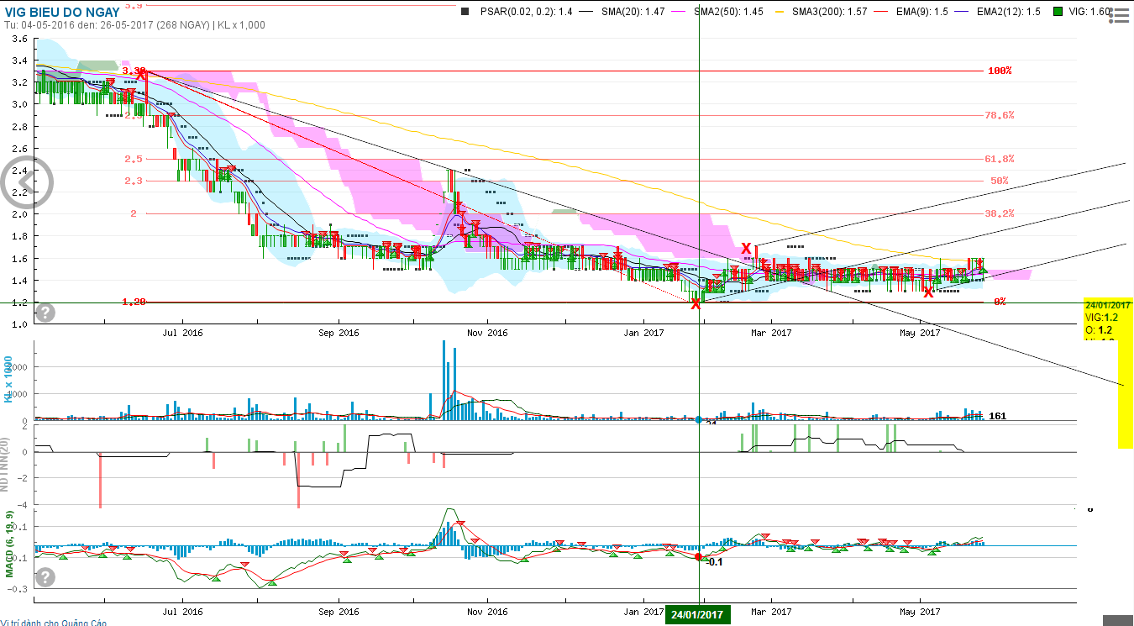Click the red X marker near Mar 2017 peak
The height and width of the screenshot is (626, 1134).
click(746, 249)
